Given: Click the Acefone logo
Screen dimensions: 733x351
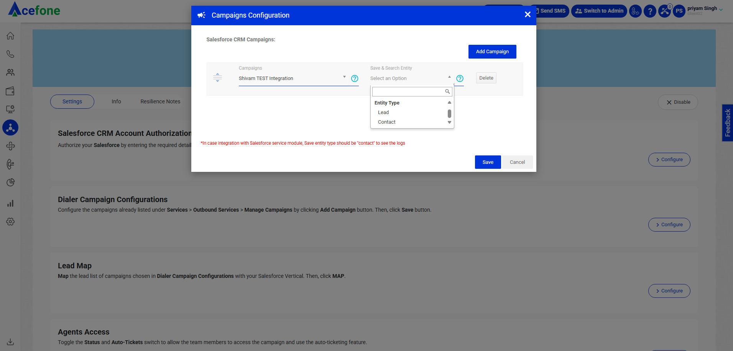Looking at the screenshot, I should point(34,9).
